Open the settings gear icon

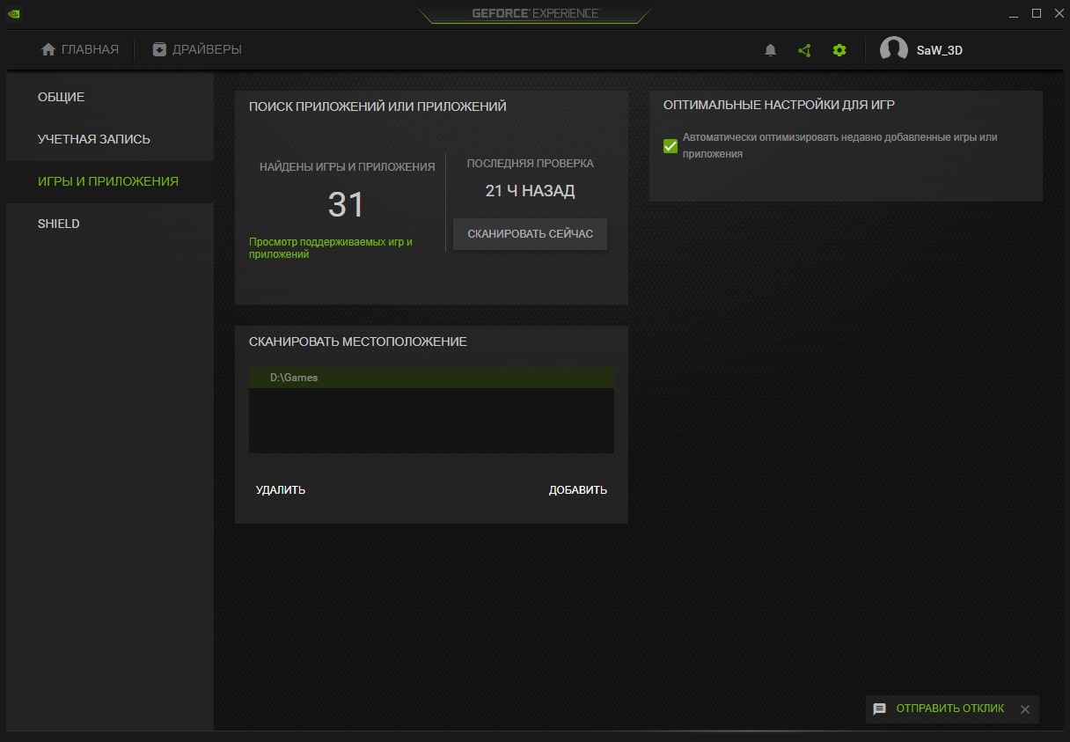click(x=839, y=50)
